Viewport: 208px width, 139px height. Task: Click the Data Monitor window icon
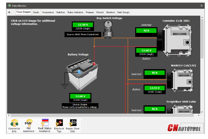point(9,6)
